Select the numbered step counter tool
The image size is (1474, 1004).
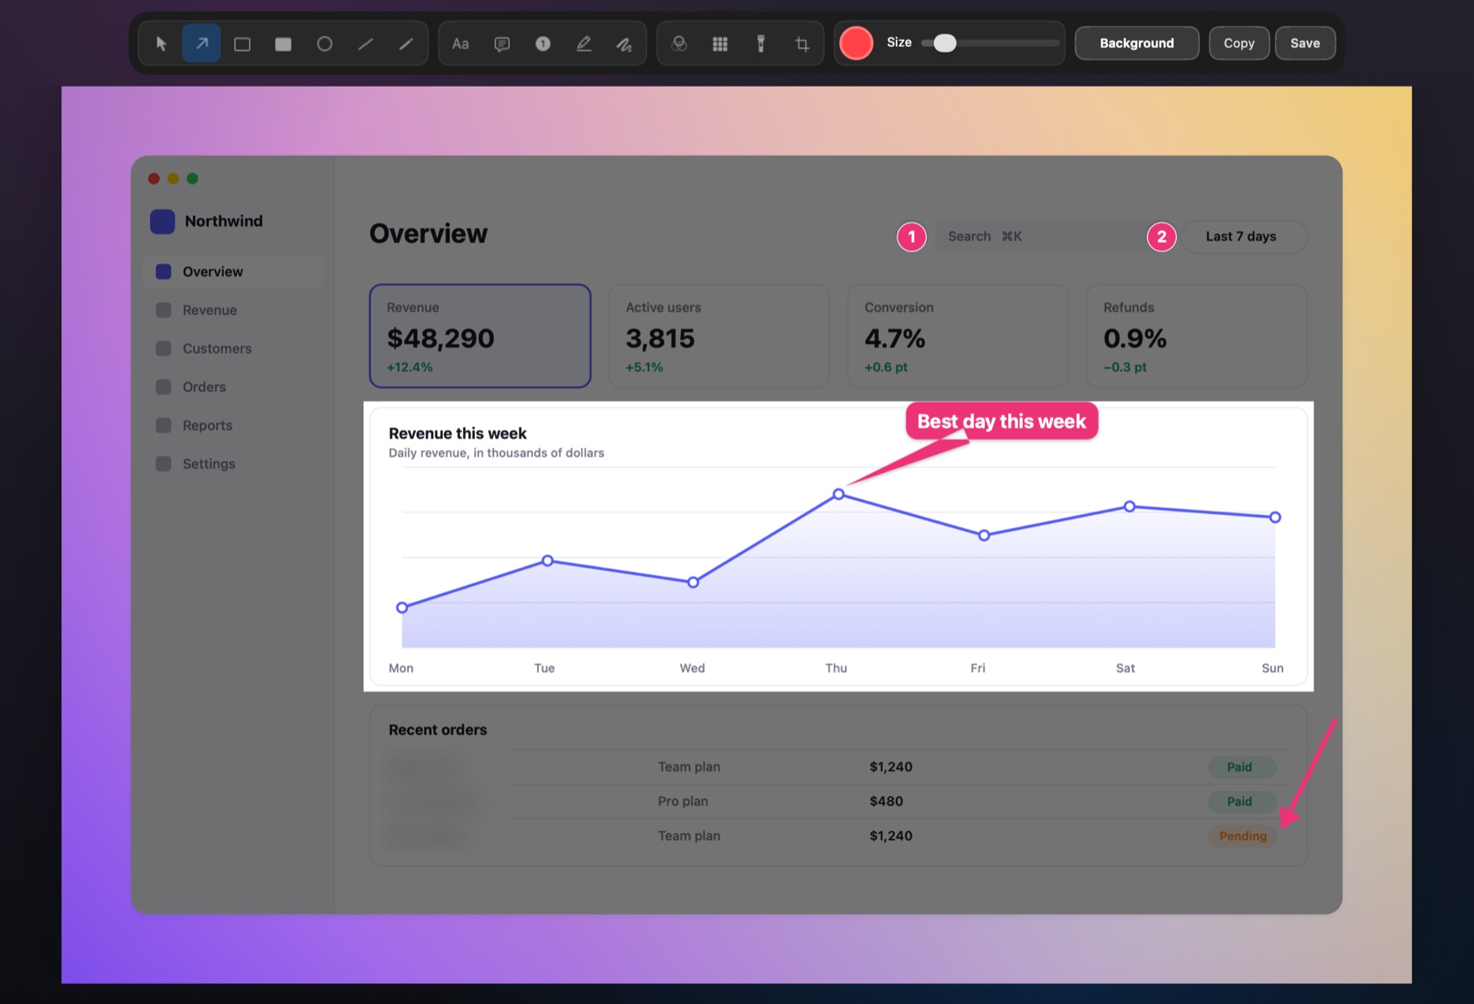pyautogui.click(x=543, y=43)
